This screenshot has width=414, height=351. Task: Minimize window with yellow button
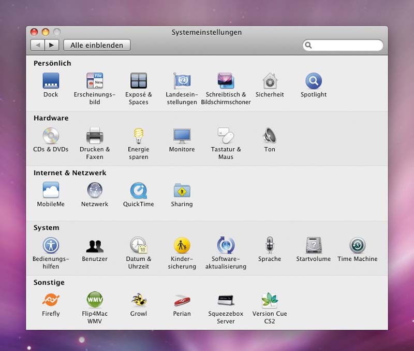(46, 32)
